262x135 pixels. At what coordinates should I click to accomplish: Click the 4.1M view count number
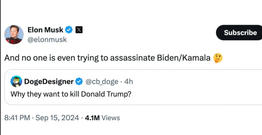coord(92,118)
